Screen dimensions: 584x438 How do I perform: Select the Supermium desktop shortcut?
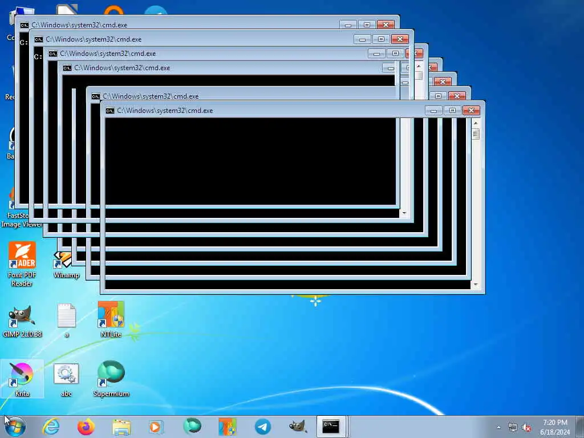111,379
